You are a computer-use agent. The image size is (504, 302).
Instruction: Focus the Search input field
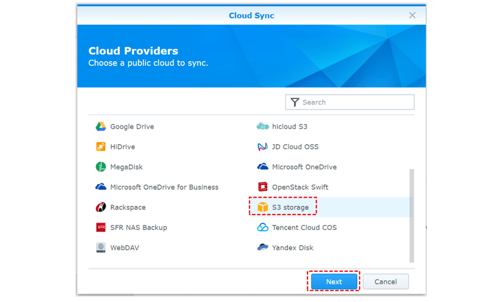click(350, 102)
